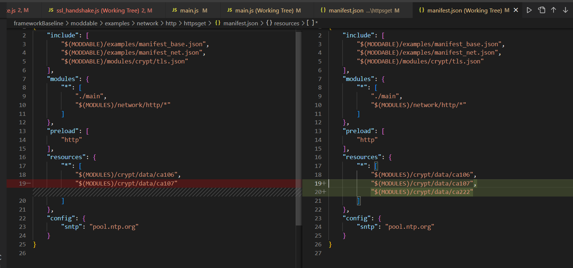Show the network breadcrumb contents

(x=148, y=23)
